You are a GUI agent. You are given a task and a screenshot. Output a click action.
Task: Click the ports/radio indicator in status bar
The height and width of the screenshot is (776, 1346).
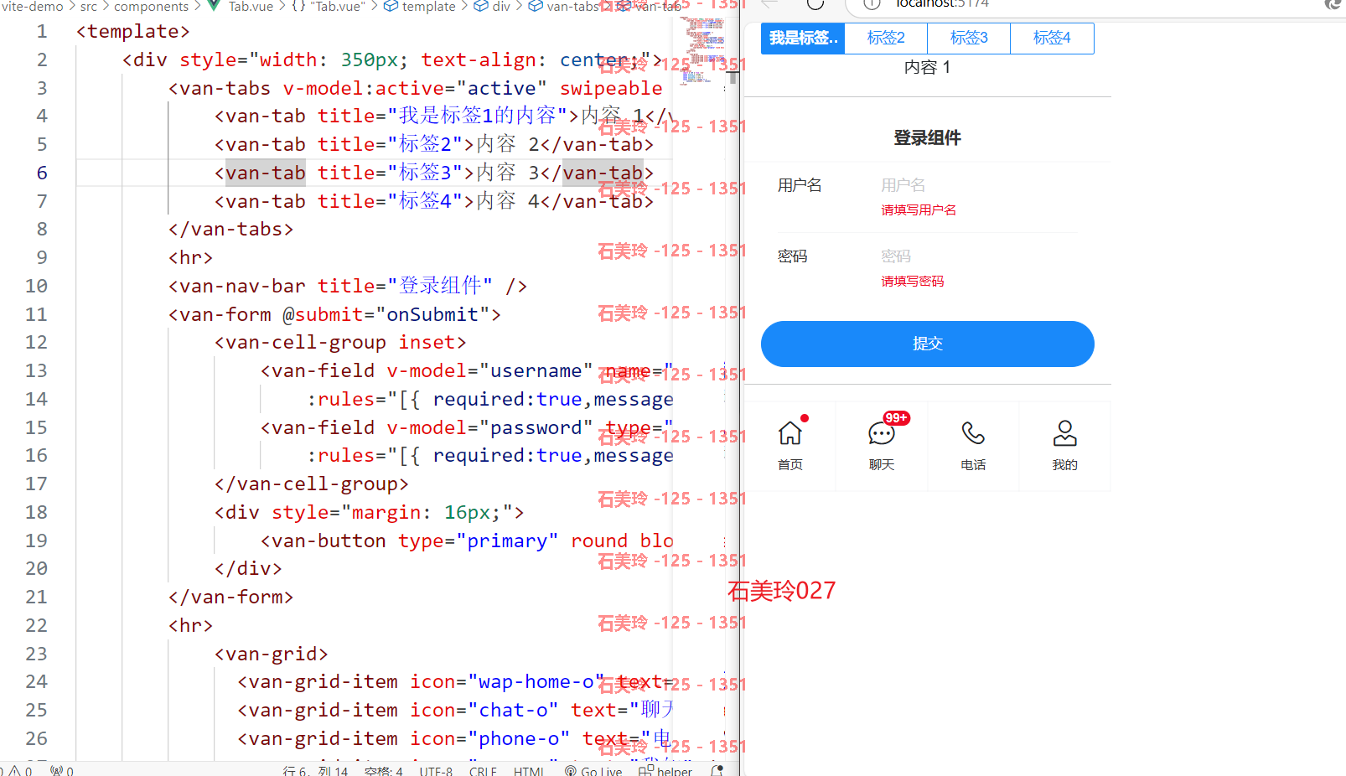[x=62, y=771]
